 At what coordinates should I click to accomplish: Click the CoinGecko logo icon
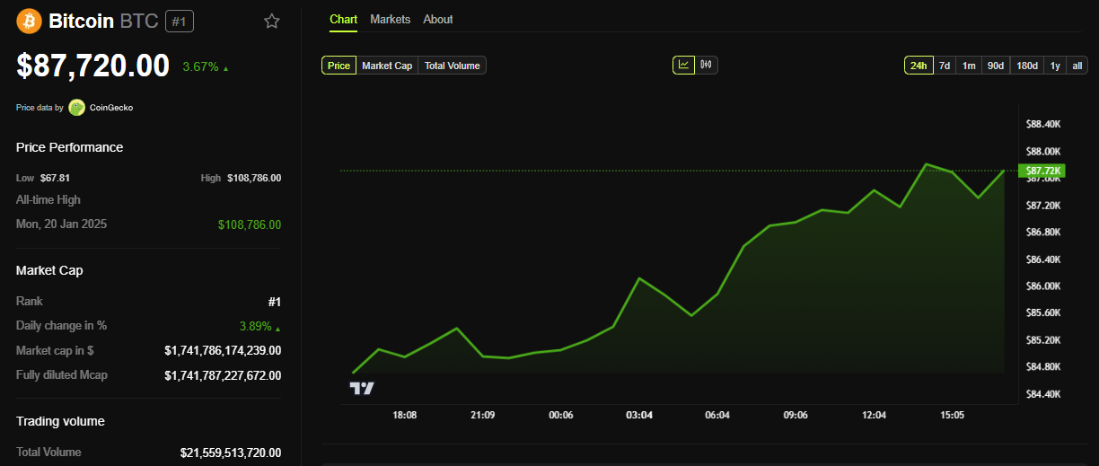[77, 108]
